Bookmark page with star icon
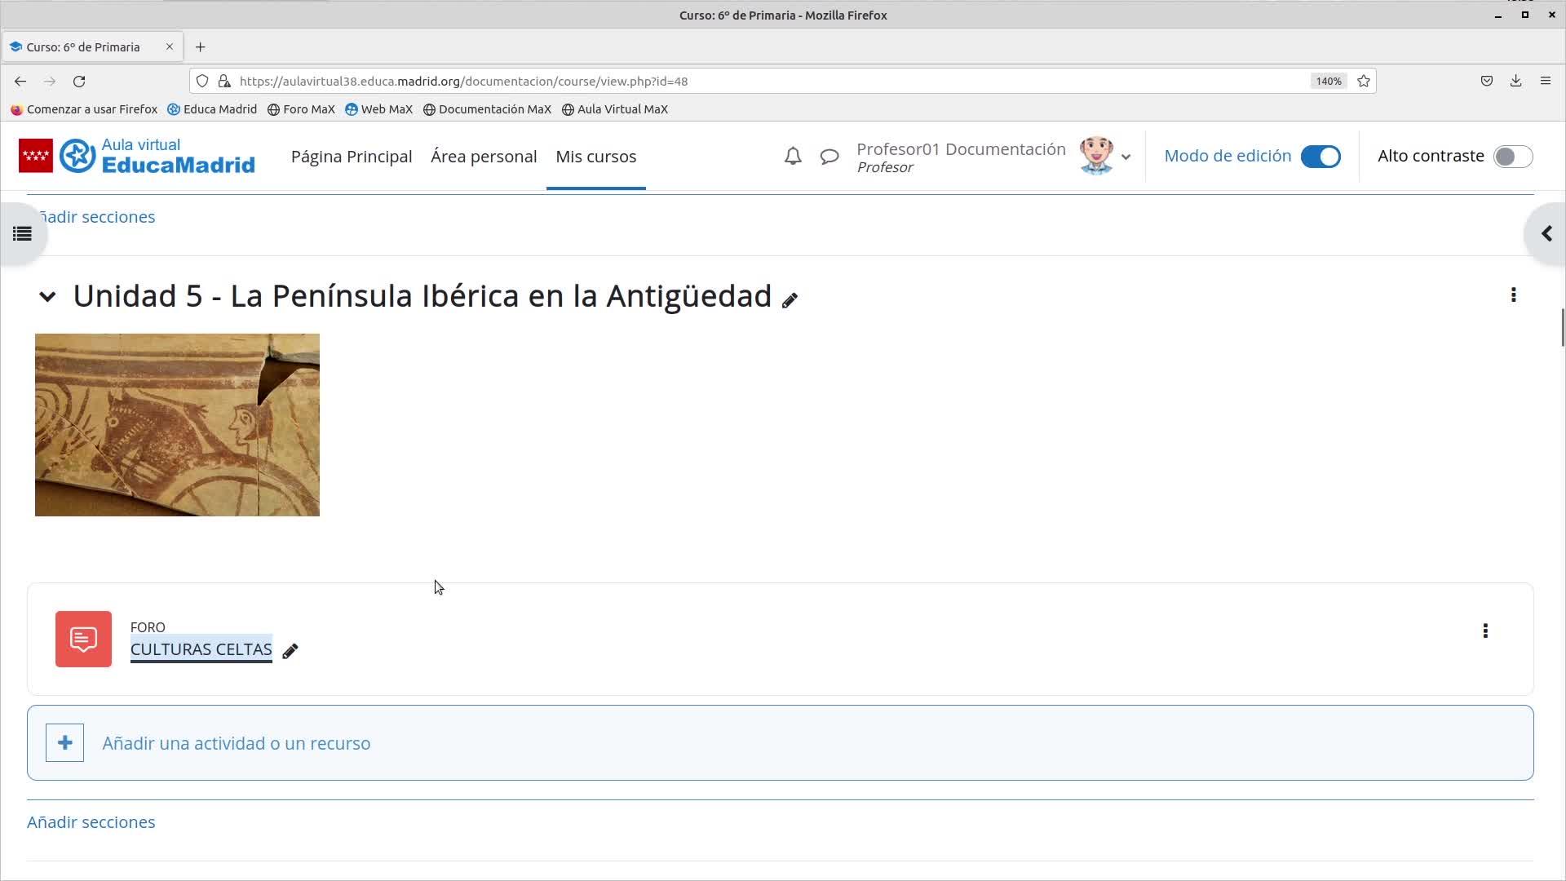The width and height of the screenshot is (1566, 881). 1363,81
